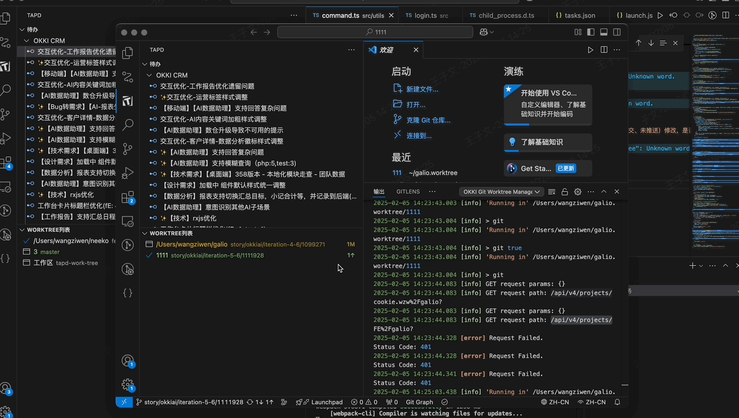Click the 克隆 Git 仓库... link
Viewport: 739px width, 418px height.
pyautogui.click(x=428, y=120)
